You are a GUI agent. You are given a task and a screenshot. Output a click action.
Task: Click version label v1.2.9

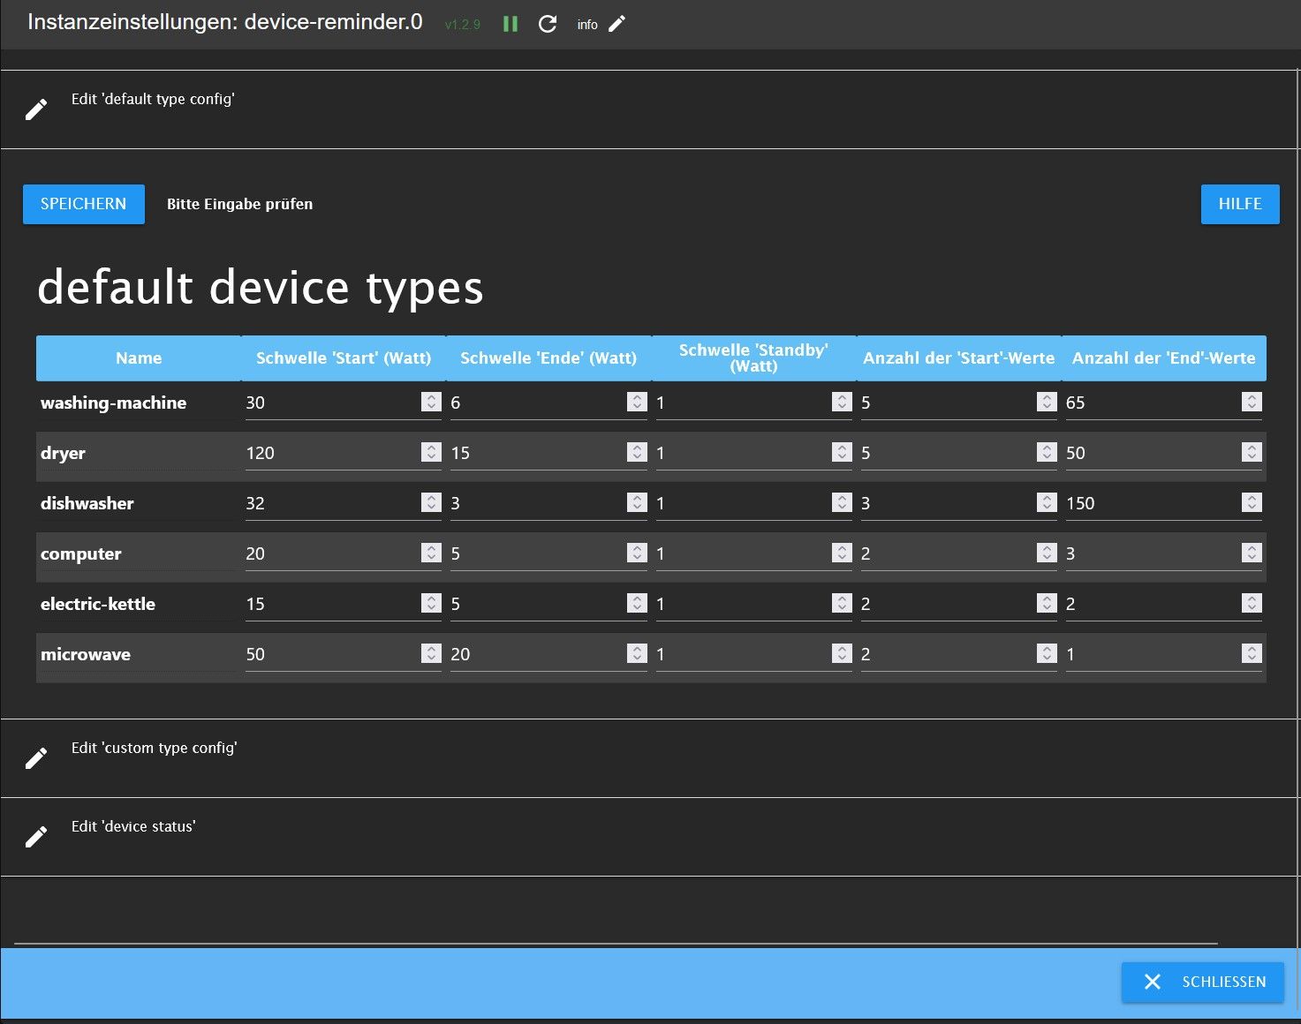(x=463, y=25)
